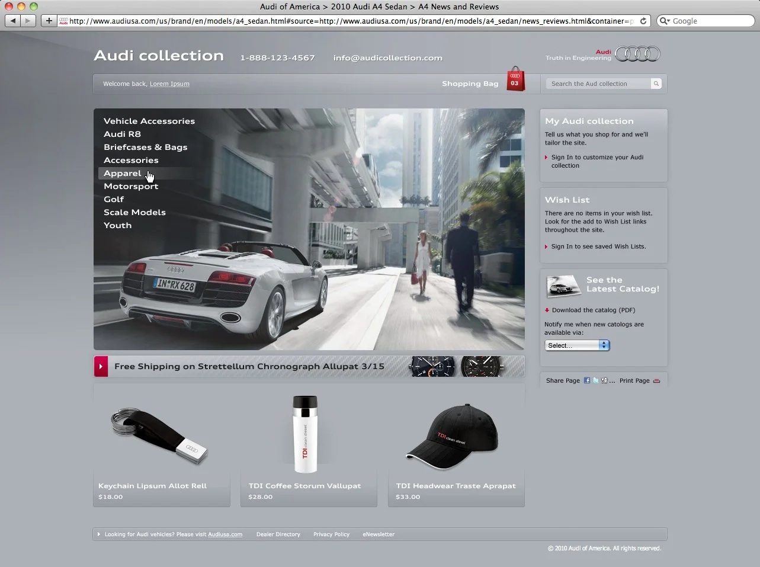Select Scale Models in the category menu
The height and width of the screenshot is (567, 760).
coord(134,212)
